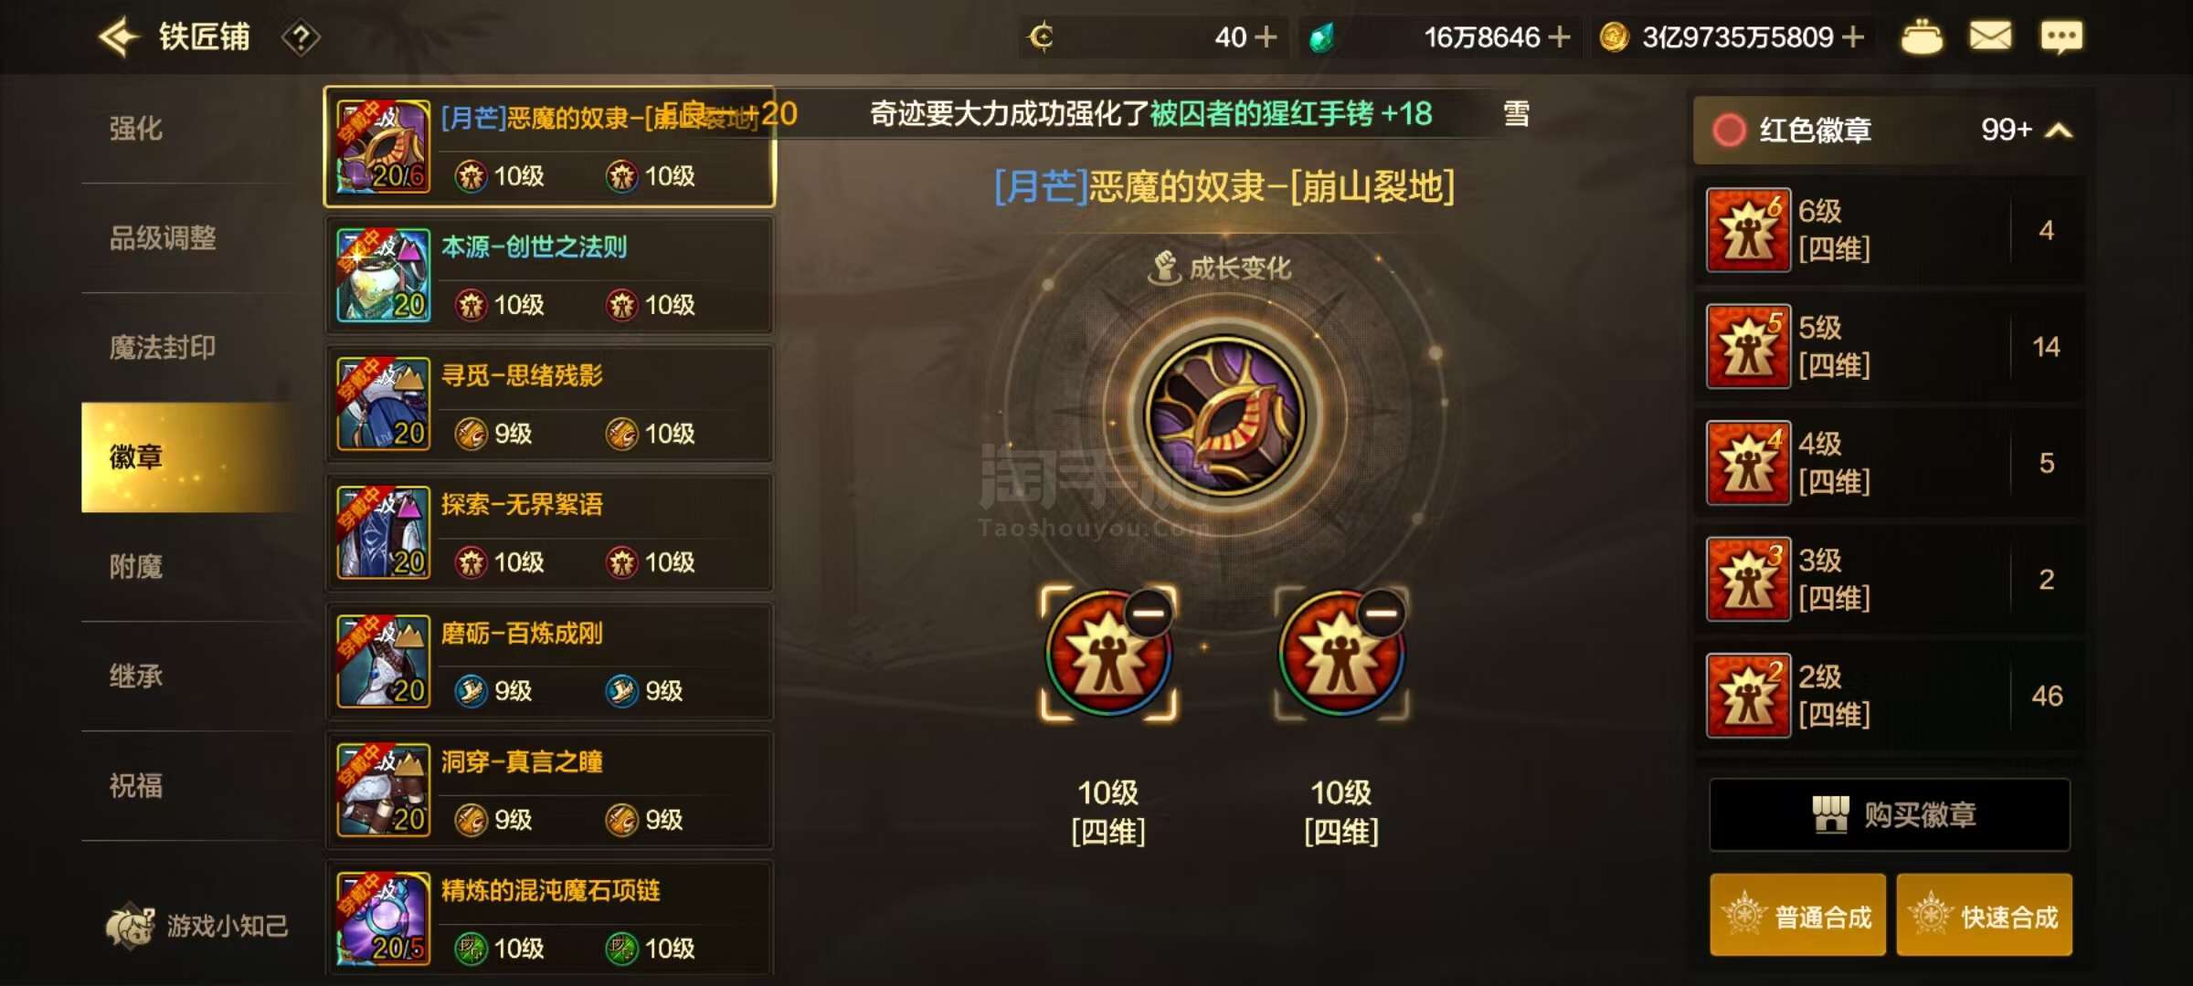Click the back arrow beside 铁匠铺
This screenshot has width=2193, height=986.
119,37
